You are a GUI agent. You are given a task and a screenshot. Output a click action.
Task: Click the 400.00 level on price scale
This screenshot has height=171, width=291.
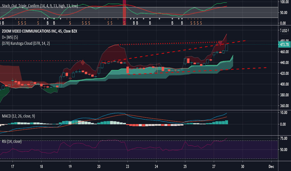(x=284, y=84)
